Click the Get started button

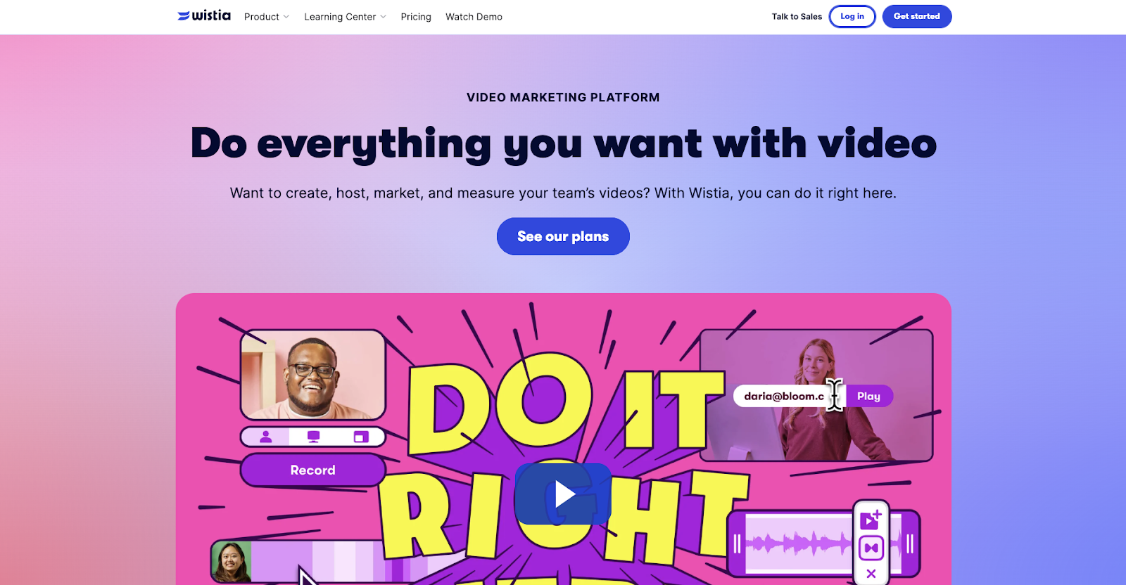coord(917,16)
